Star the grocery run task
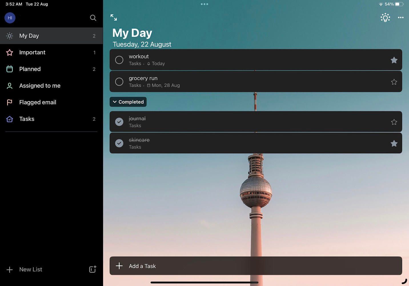This screenshot has height=286, width=409. [394, 82]
